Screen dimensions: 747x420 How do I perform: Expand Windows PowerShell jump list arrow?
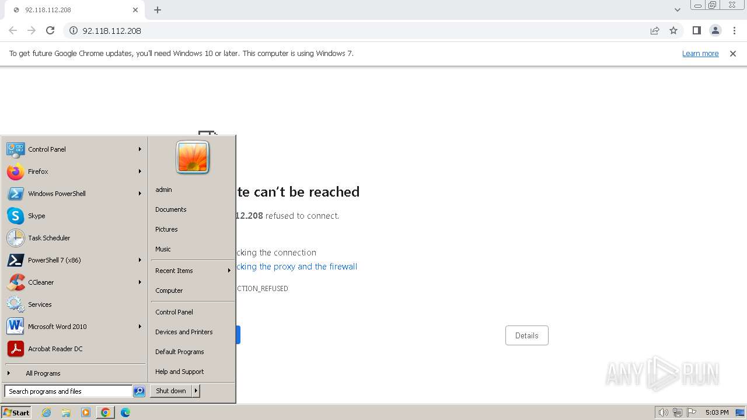tap(140, 194)
